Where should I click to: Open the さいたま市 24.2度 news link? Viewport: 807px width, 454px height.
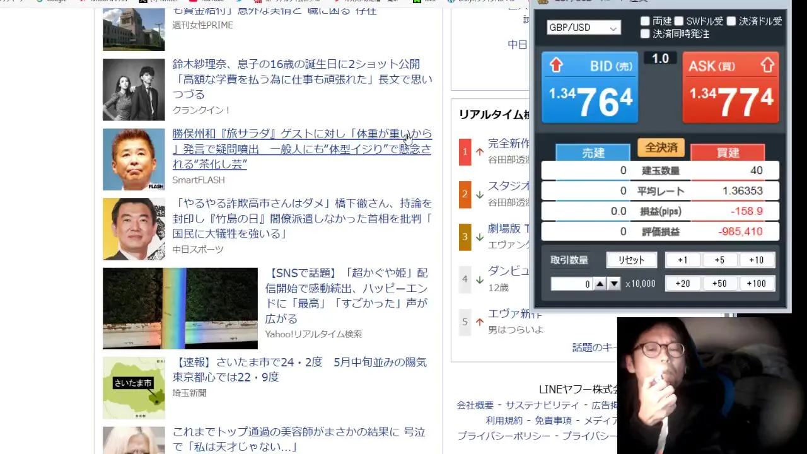(300, 370)
